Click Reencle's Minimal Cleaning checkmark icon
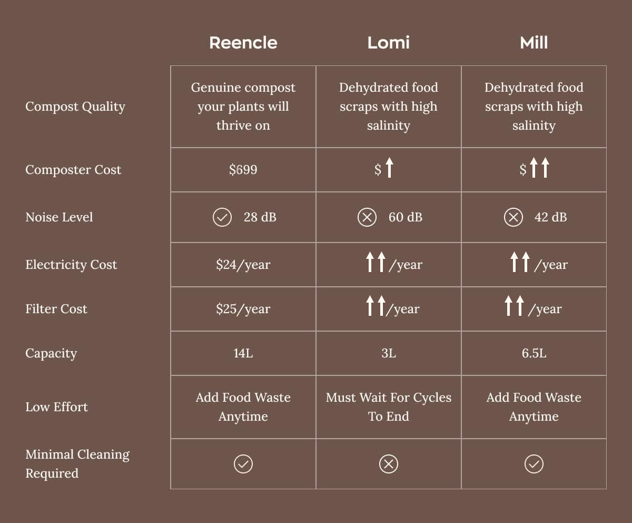The width and height of the screenshot is (632, 523). pyautogui.click(x=243, y=464)
